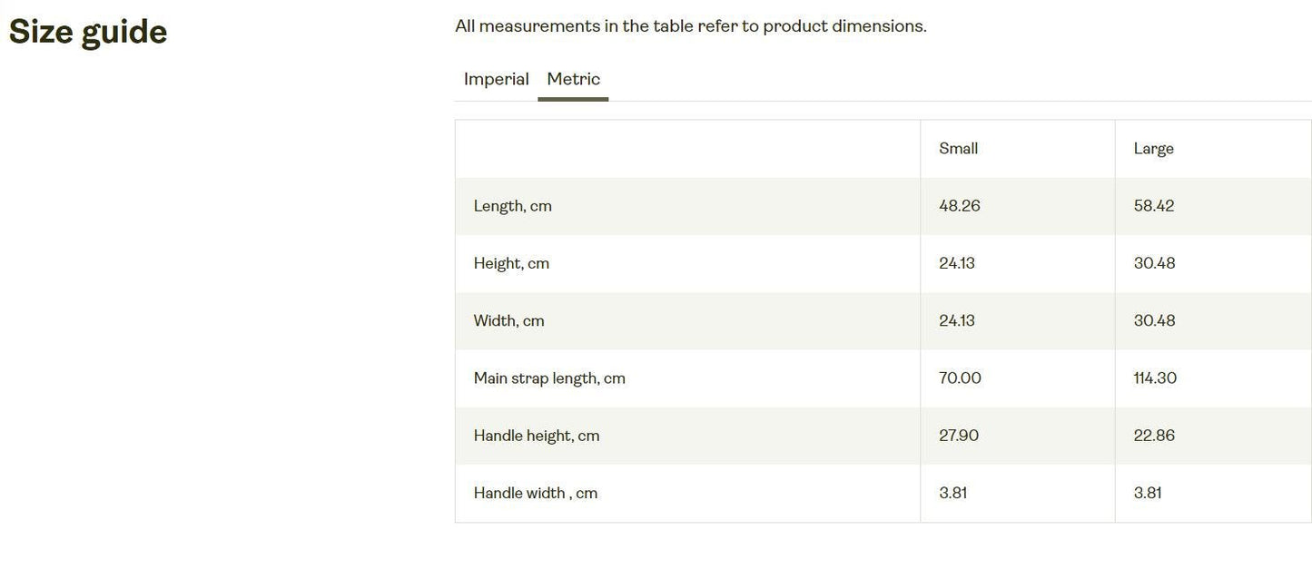The height and width of the screenshot is (569, 1312).
Task: Select the Metric tab
Action: (x=573, y=79)
